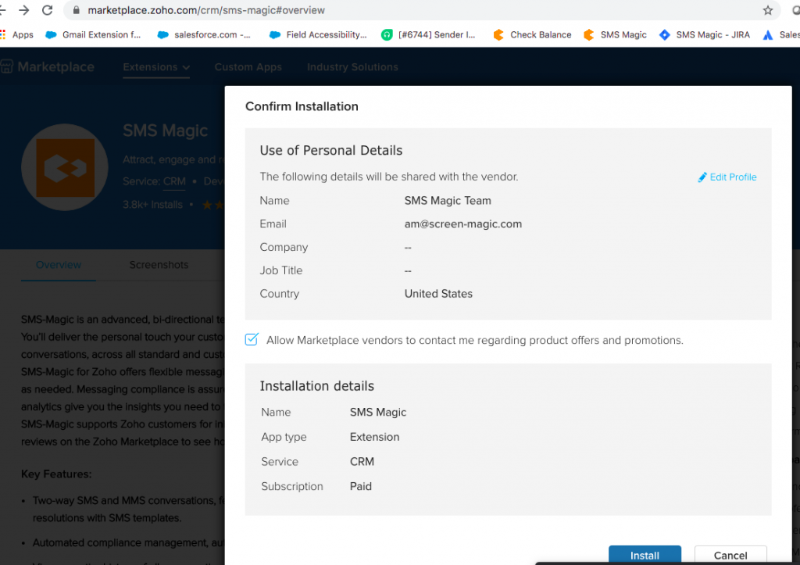Click the pencil icon next to Edit Profile
The height and width of the screenshot is (565, 800).
pyautogui.click(x=702, y=177)
